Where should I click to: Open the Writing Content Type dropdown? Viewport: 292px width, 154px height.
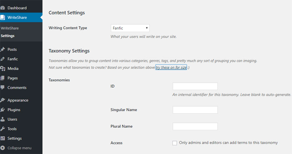point(130,28)
